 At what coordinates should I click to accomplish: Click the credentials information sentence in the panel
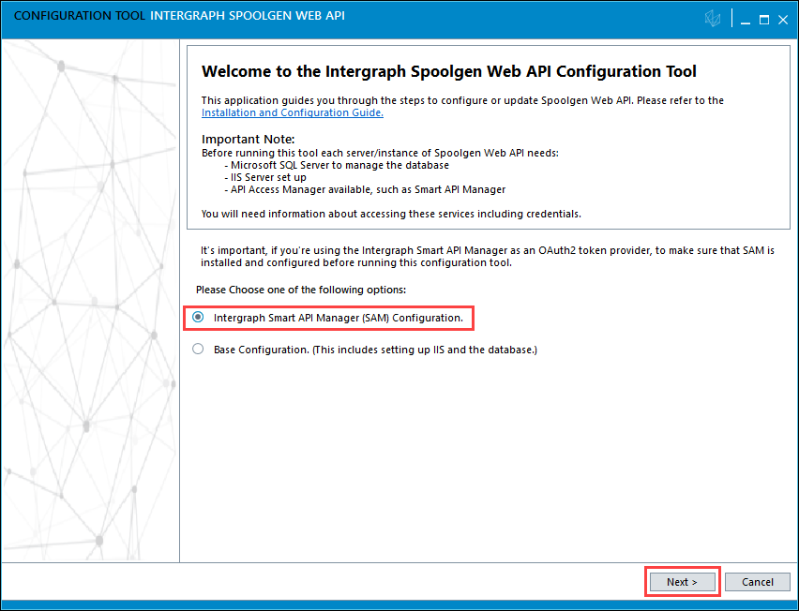click(391, 214)
